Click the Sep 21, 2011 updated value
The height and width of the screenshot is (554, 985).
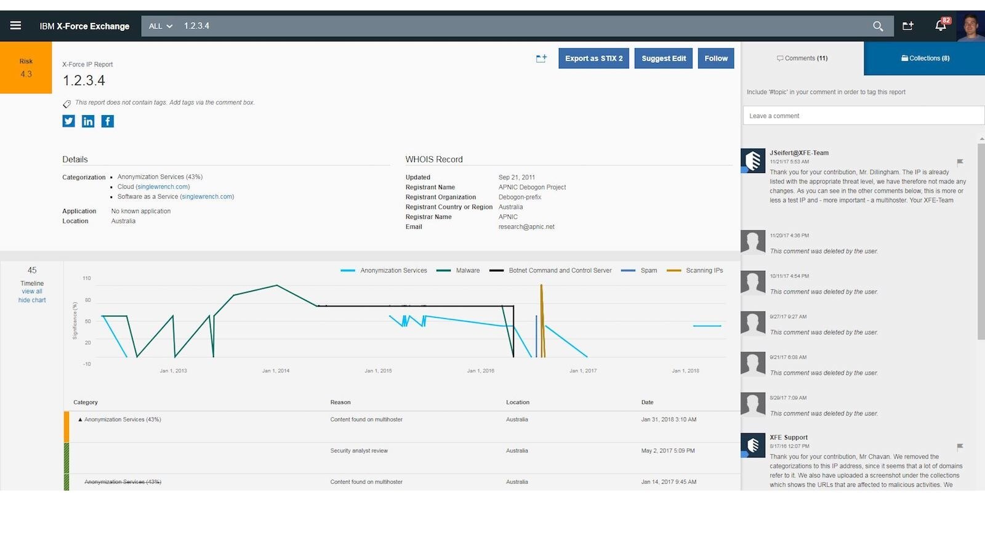(x=517, y=178)
